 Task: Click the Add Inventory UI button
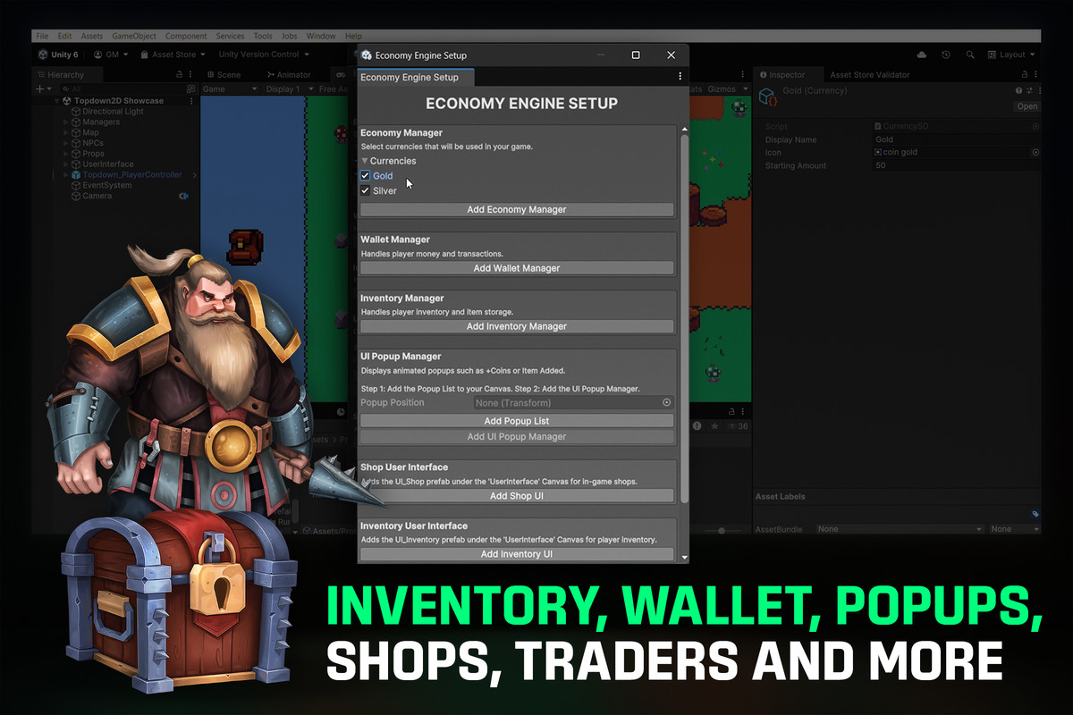click(x=517, y=554)
